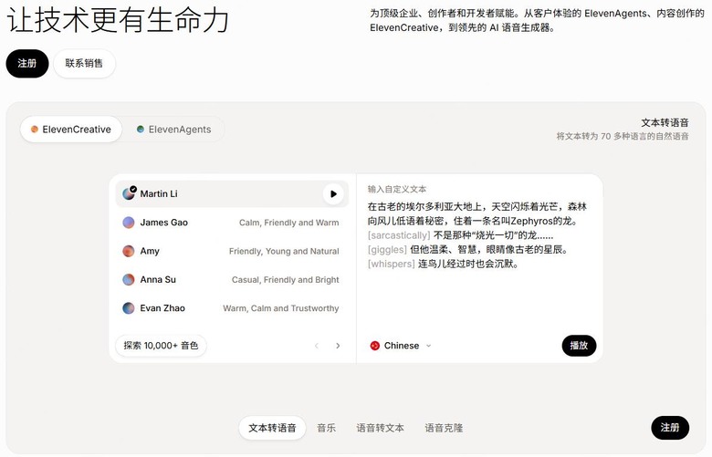
Task: Select the 语音克隆 tab
Action: pos(444,428)
